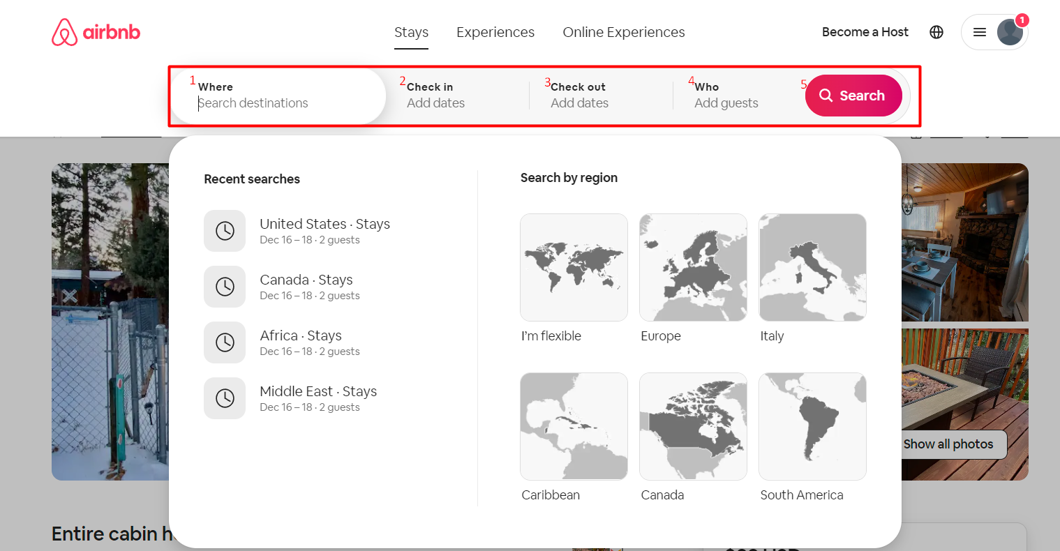The image size is (1060, 551).
Task: Click clock icon beside Middle East search
Action: (225, 398)
